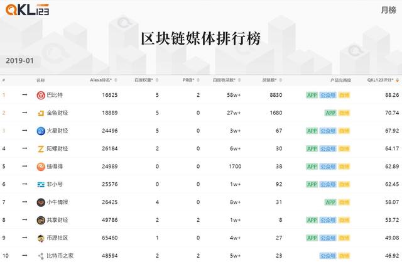Click the 币源社区 logo icon
The width and height of the screenshot is (402, 264).
(41, 238)
